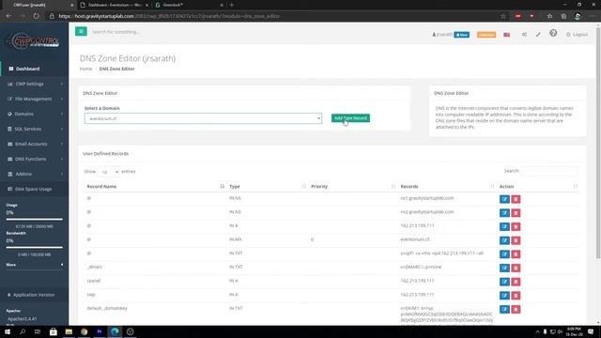This screenshot has width=601, height=338.
Task: Delete the v=spf1 TXT record
Action: click(x=516, y=254)
